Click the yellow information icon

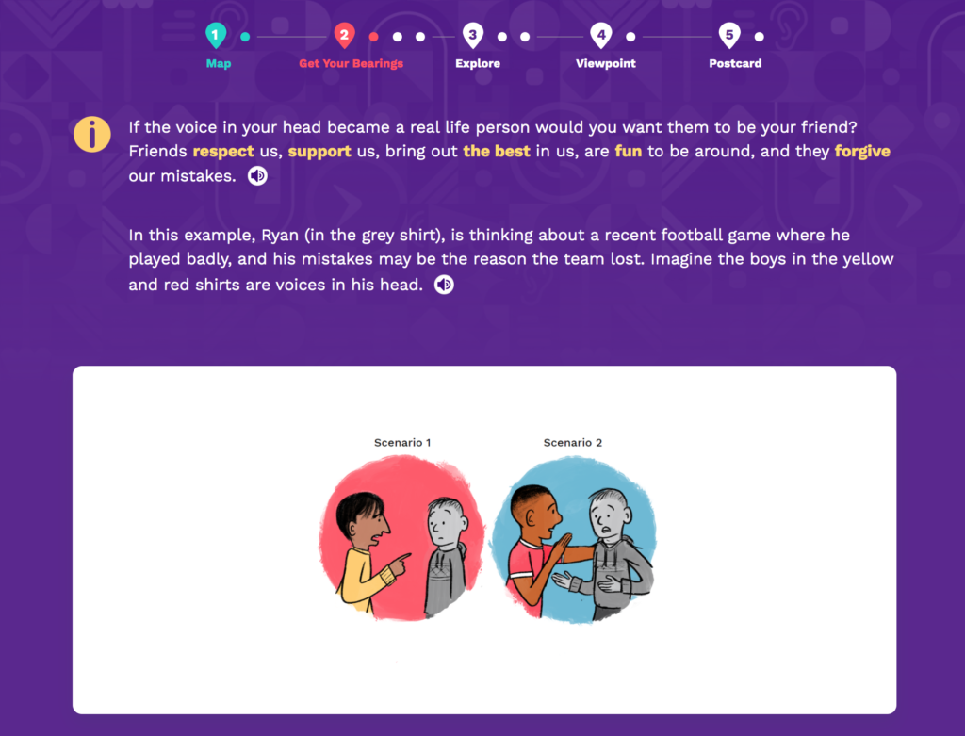coord(92,134)
